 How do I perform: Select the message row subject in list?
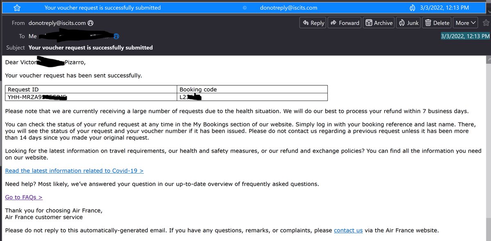point(103,7)
